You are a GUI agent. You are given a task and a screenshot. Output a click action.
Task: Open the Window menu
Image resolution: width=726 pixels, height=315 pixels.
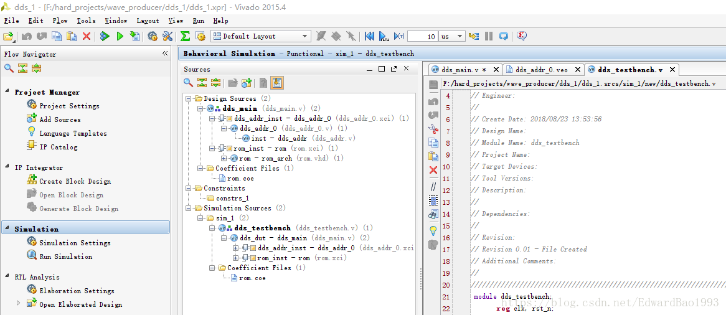[x=116, y=21]
